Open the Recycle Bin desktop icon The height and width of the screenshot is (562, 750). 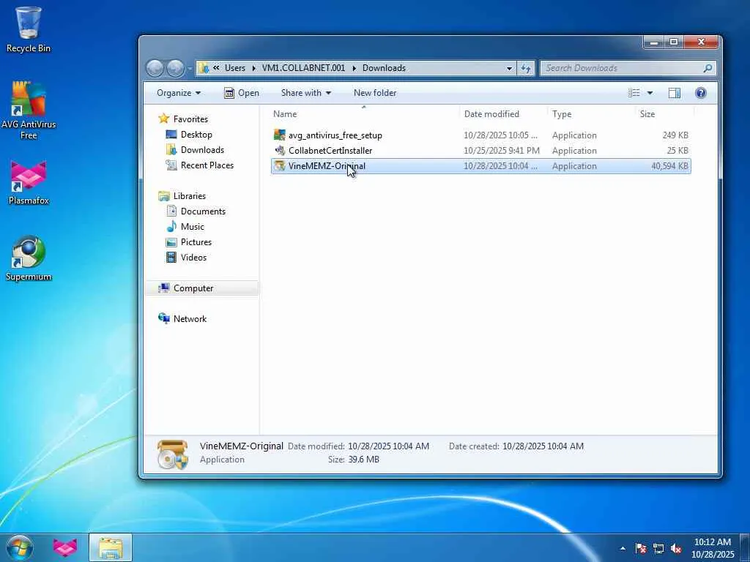point(29,29)
